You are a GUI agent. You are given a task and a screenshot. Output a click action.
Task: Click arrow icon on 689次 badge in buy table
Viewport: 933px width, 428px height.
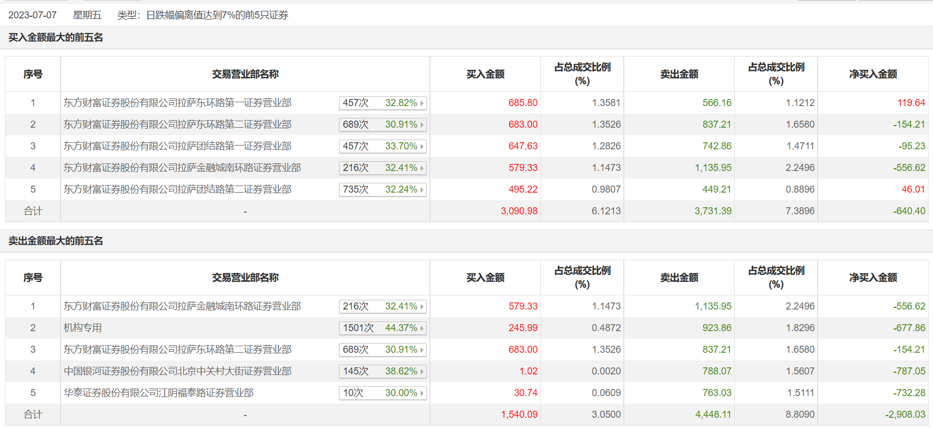point(422,125)
